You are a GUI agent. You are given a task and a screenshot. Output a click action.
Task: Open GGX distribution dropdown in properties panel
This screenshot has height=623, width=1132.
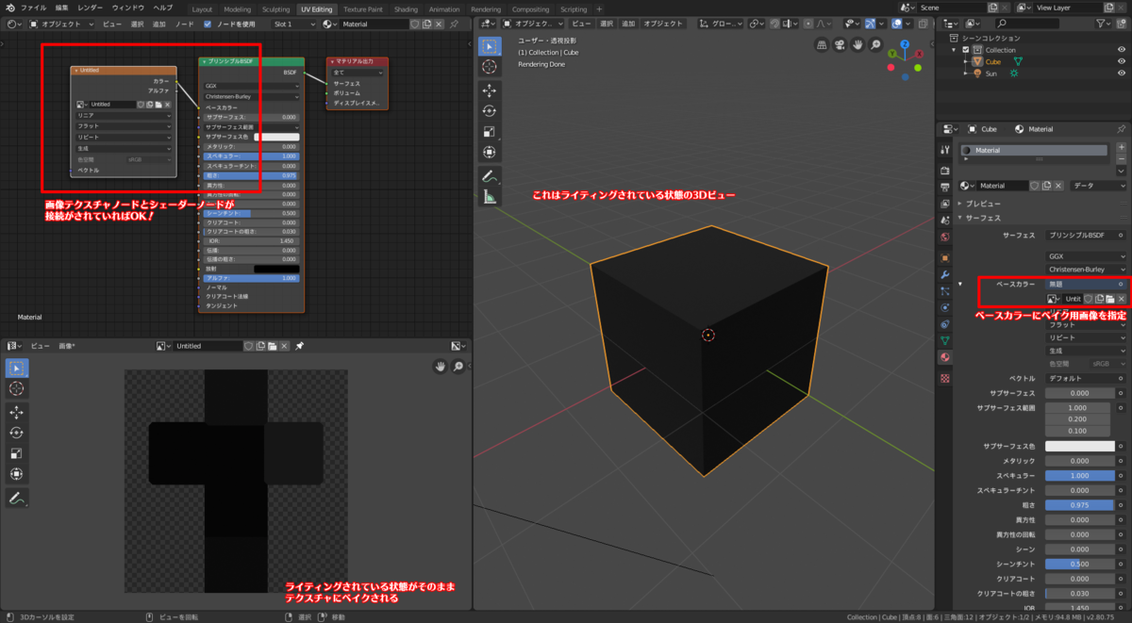[x=1086, y=255]
